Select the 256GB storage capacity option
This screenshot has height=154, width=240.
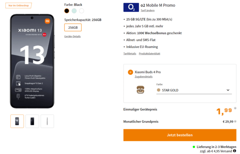coord(73,28)
